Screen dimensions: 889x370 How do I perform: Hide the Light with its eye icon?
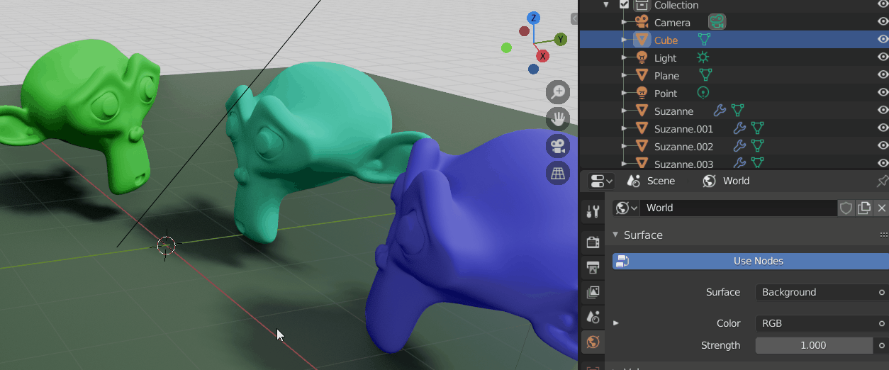coord(882,57)
